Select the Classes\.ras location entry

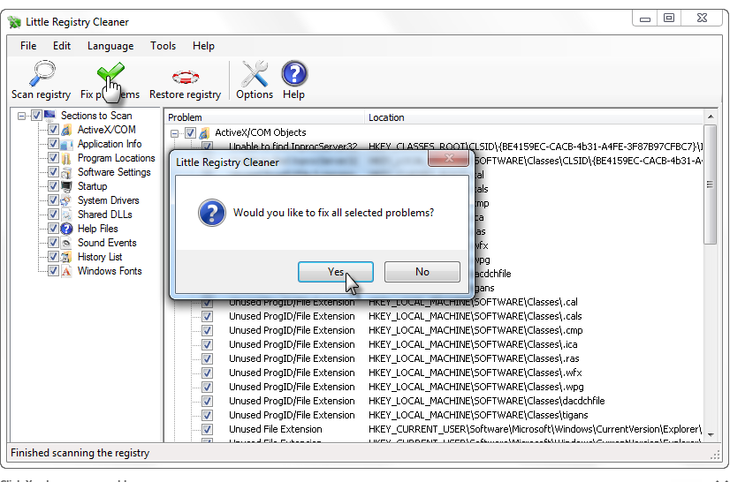coord(474,358)
